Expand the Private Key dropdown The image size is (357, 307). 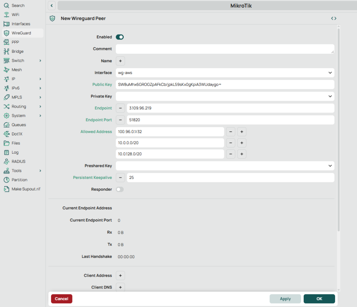225,96
